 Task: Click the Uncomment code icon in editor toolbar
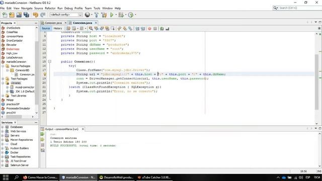168,29
